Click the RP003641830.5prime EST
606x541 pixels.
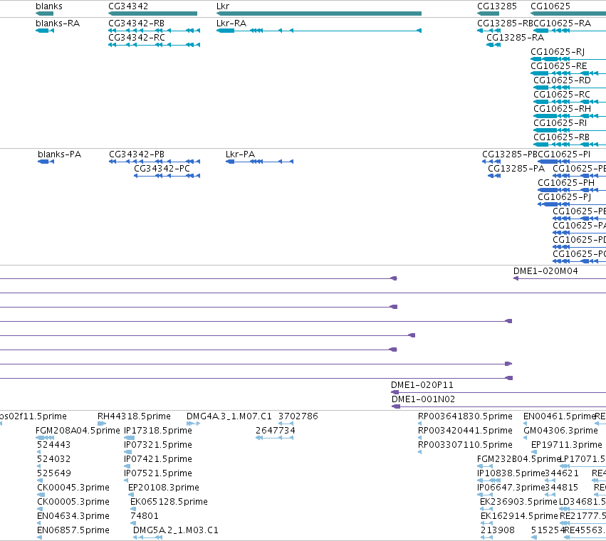pos(419,424)
